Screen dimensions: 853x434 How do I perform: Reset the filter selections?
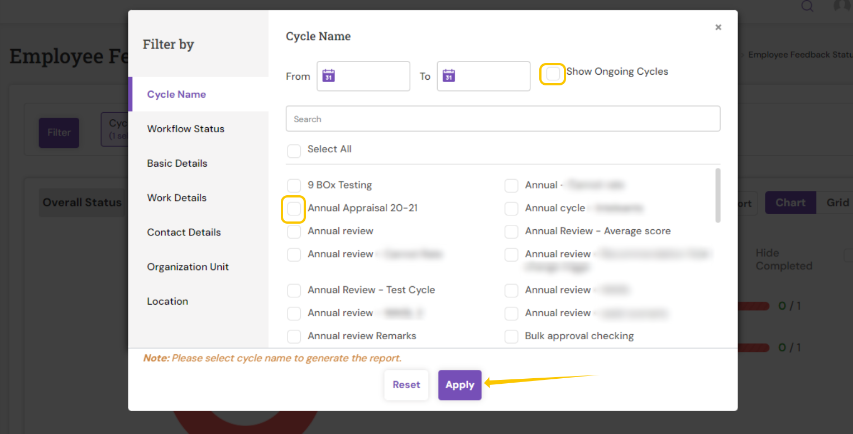point(406,385)
